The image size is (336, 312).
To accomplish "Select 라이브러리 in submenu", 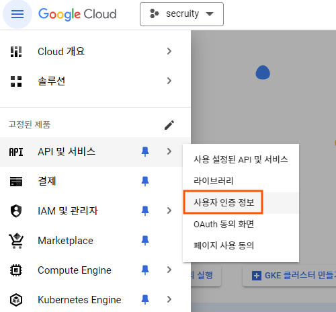I will click(x=241, y=181).
